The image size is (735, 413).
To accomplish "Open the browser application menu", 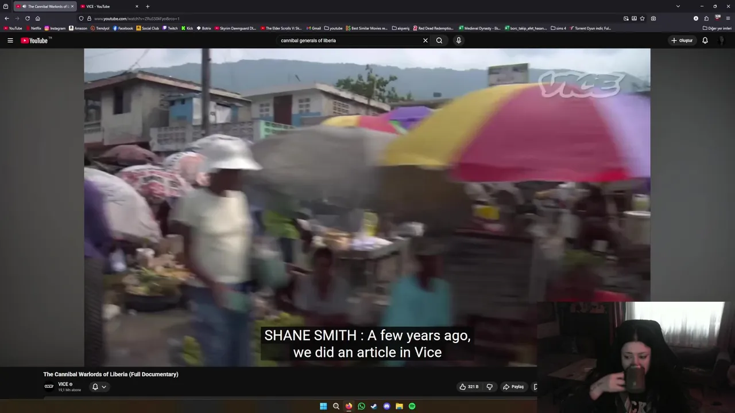I will 728,18.
